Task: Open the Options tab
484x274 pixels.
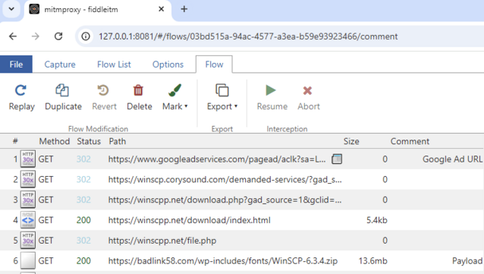Action: pyautogui.click(x=168, y=65)
